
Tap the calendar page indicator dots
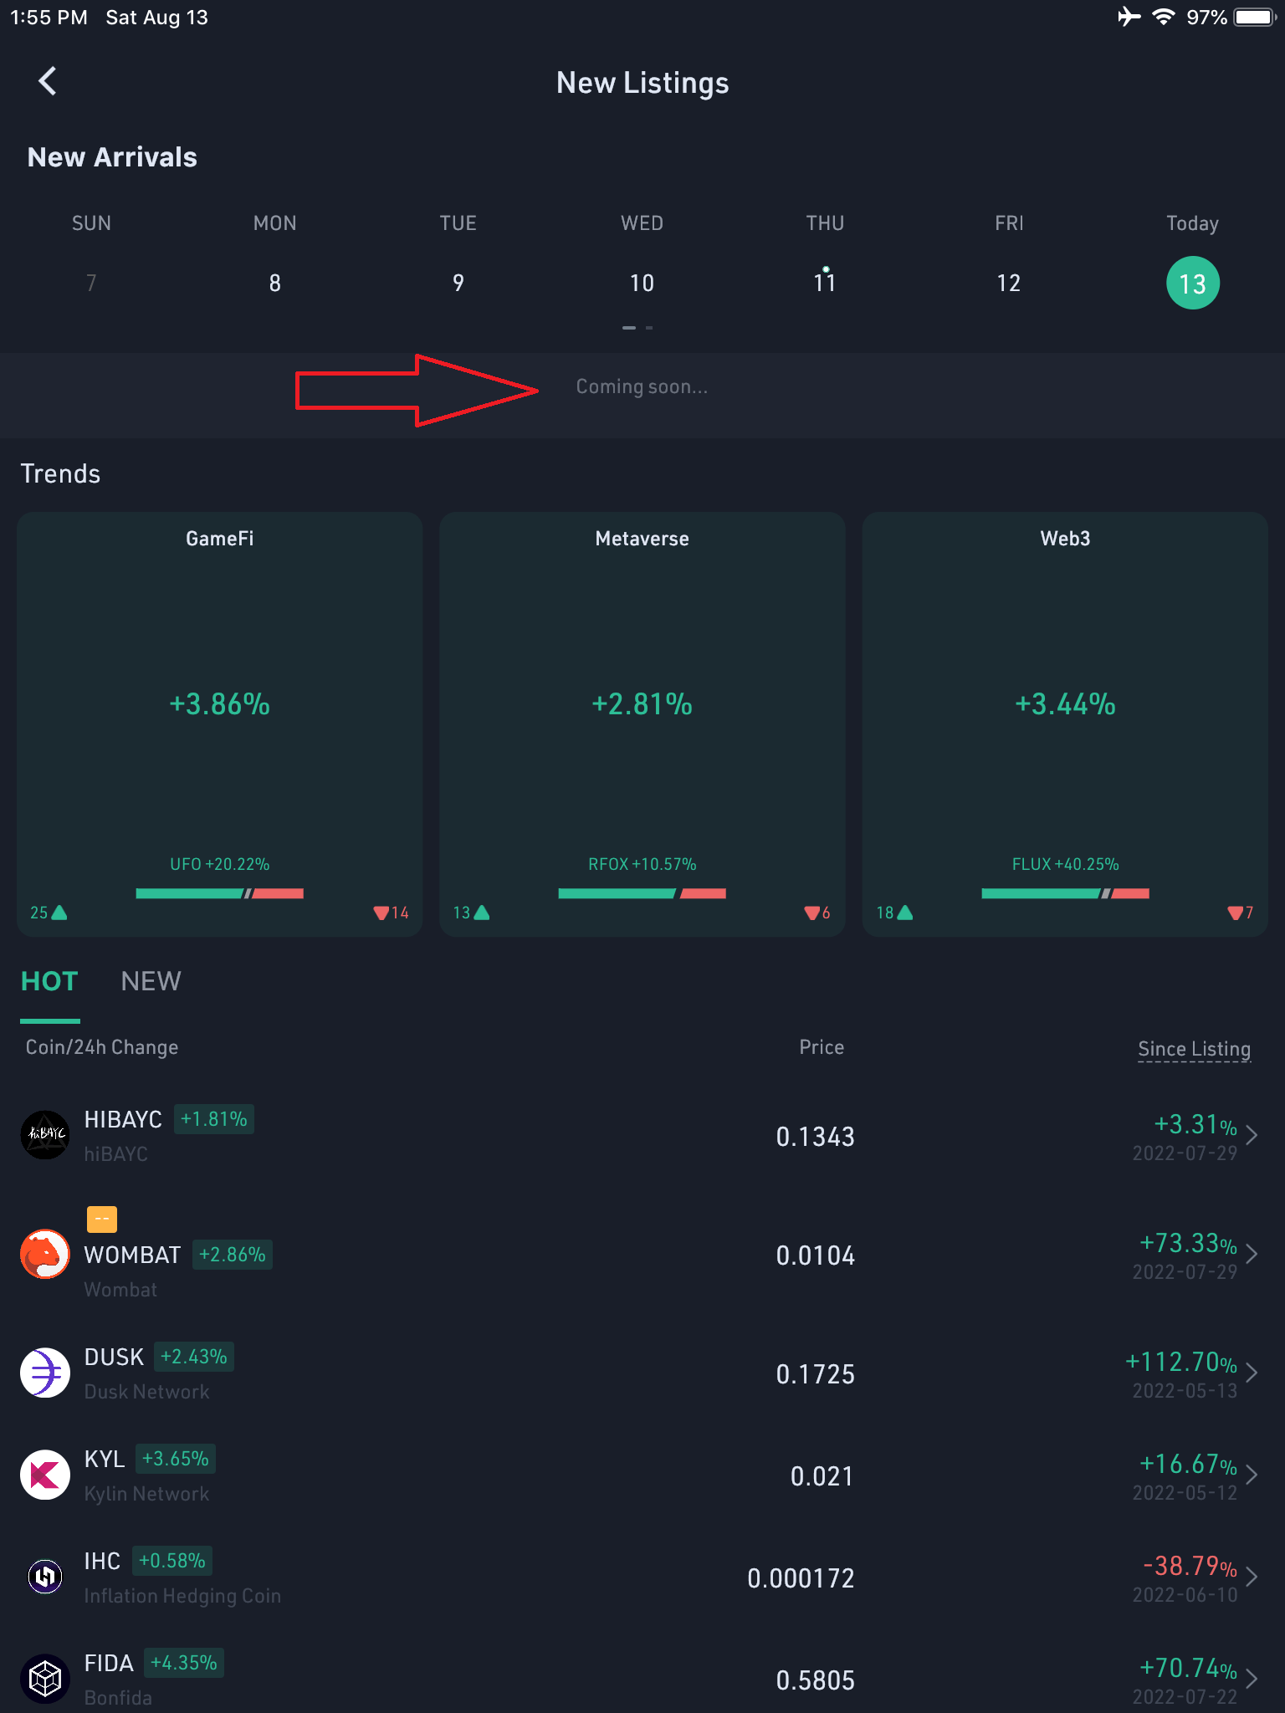637,328
